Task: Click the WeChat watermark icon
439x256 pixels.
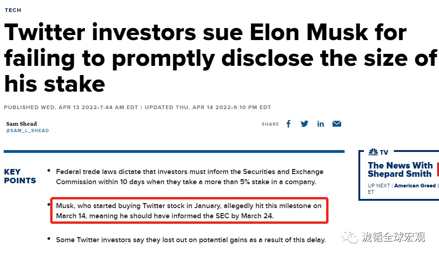Action: pyautogui.click(x=352, y=237)
